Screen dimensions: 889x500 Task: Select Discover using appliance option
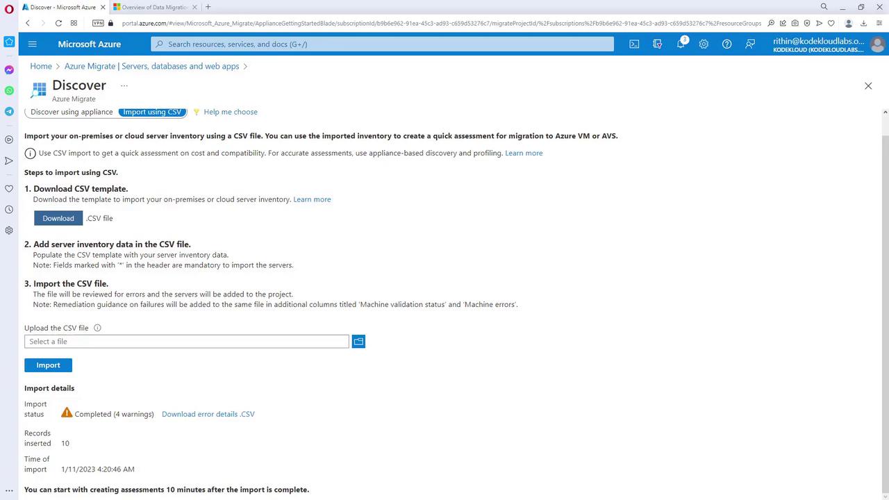coord(72,112)
